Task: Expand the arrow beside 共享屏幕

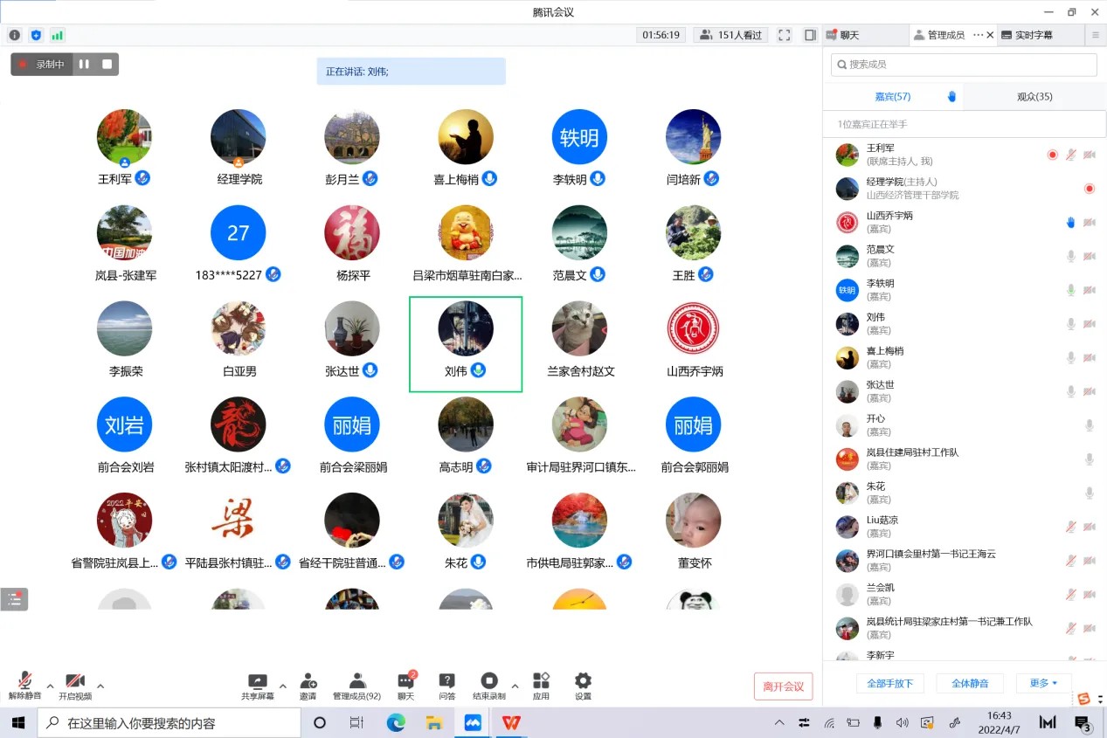Action: (x=282, y=686)
